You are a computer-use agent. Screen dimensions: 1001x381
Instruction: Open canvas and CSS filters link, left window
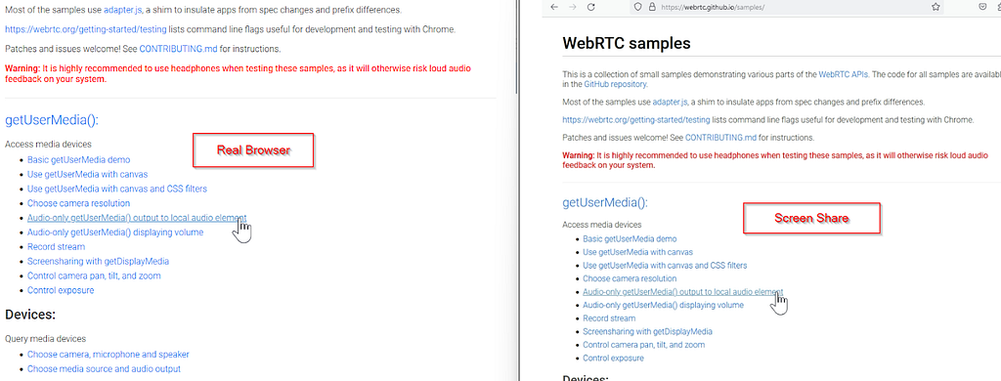[117, 189]
